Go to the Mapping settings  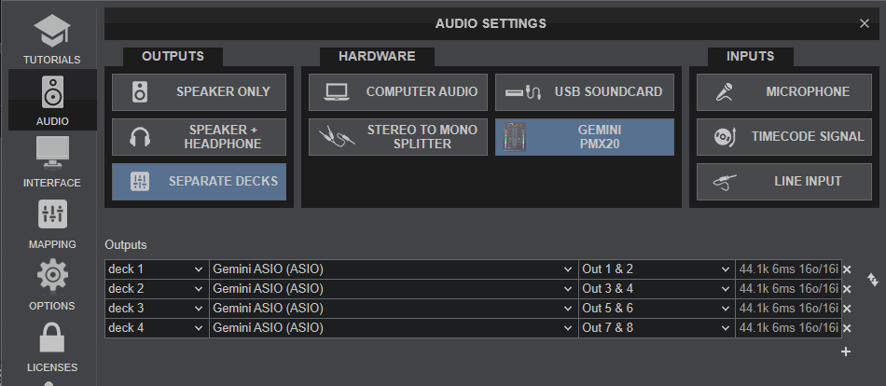pos(52,222)
